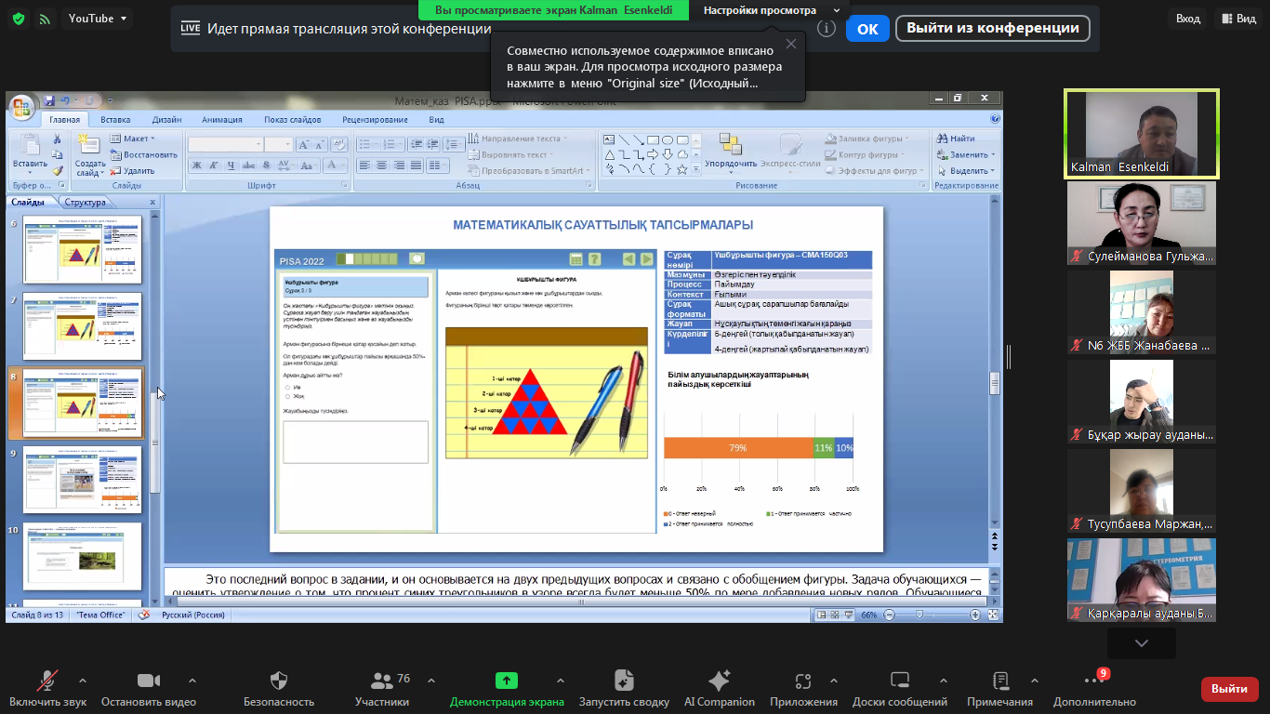Click the Примечания annotation icon

click(1000, 681)
